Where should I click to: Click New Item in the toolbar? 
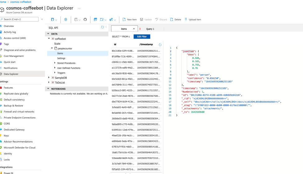pyautogui.click(x=130, y=20)
